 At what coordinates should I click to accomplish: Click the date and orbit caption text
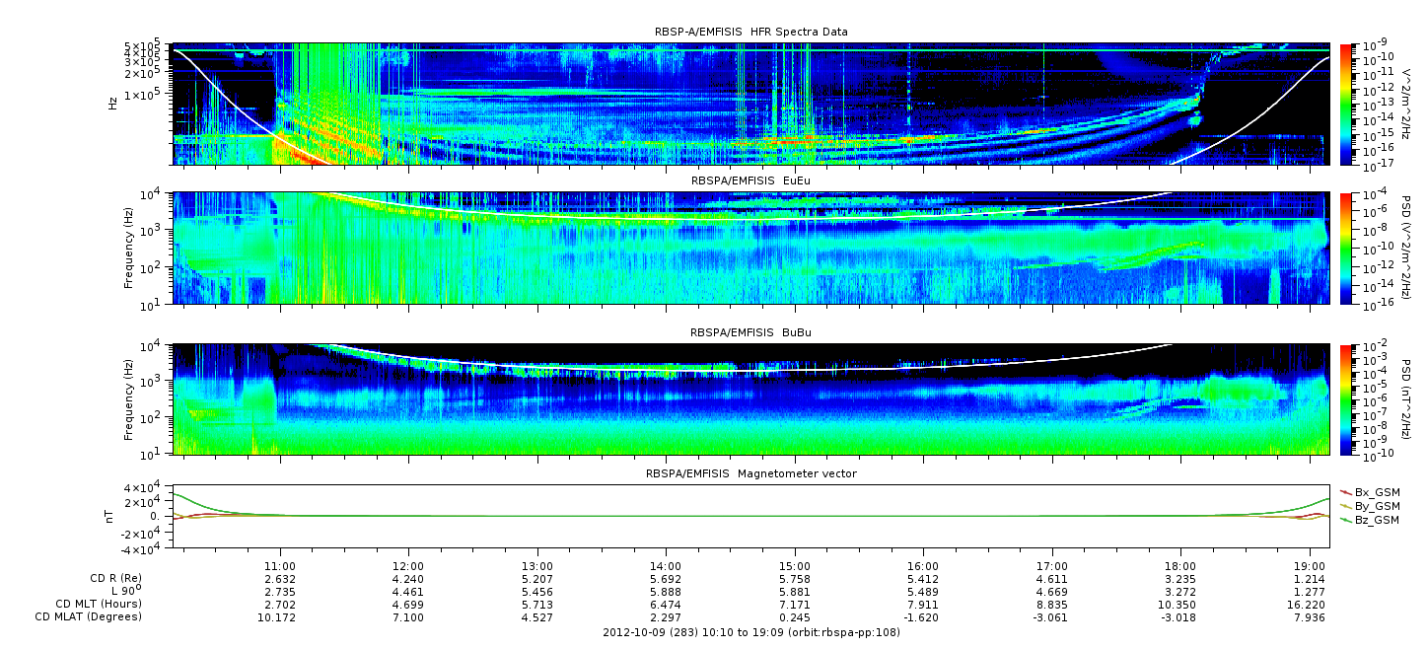[x=750, y=631]
